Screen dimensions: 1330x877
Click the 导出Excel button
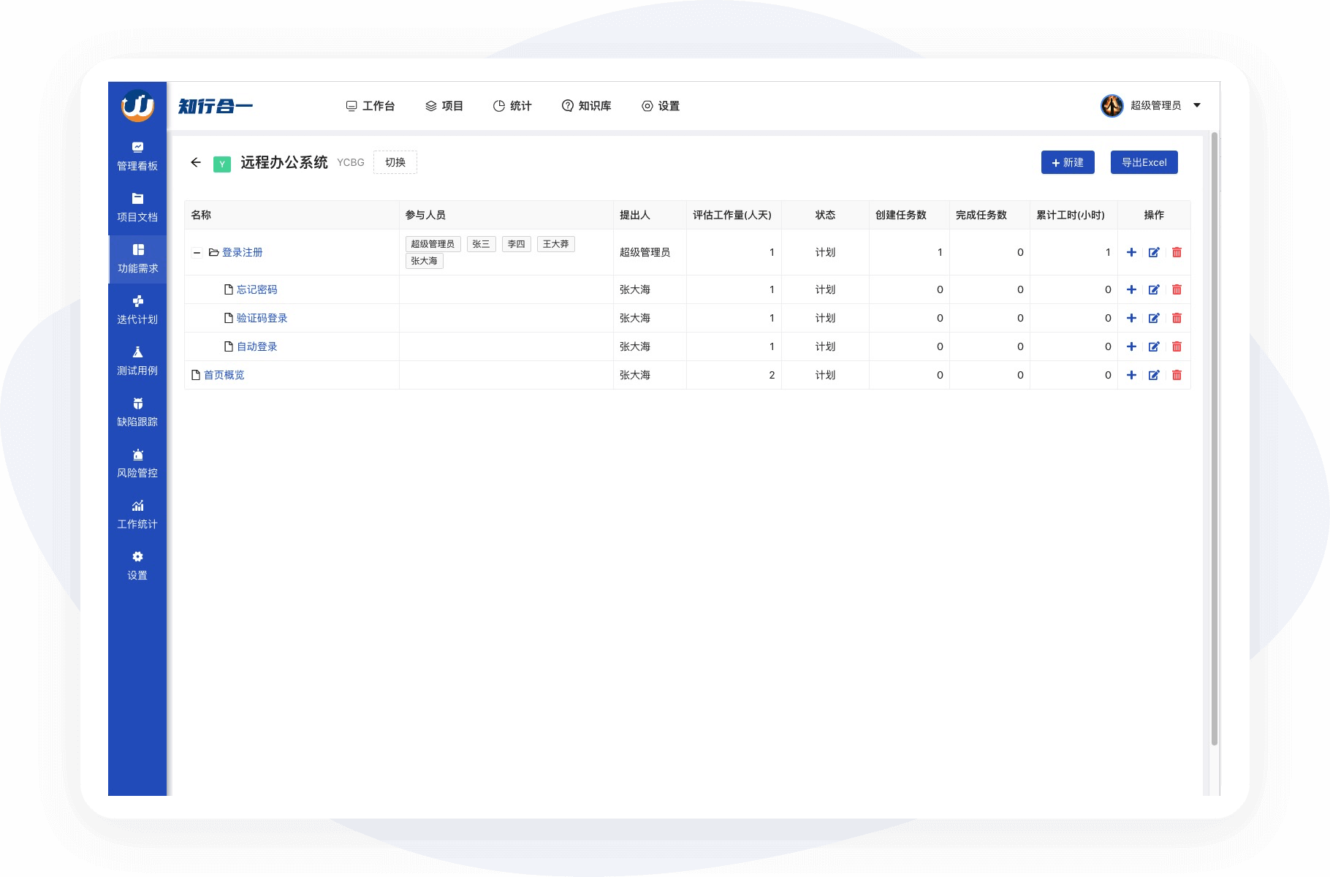(x=1144, y=162)
